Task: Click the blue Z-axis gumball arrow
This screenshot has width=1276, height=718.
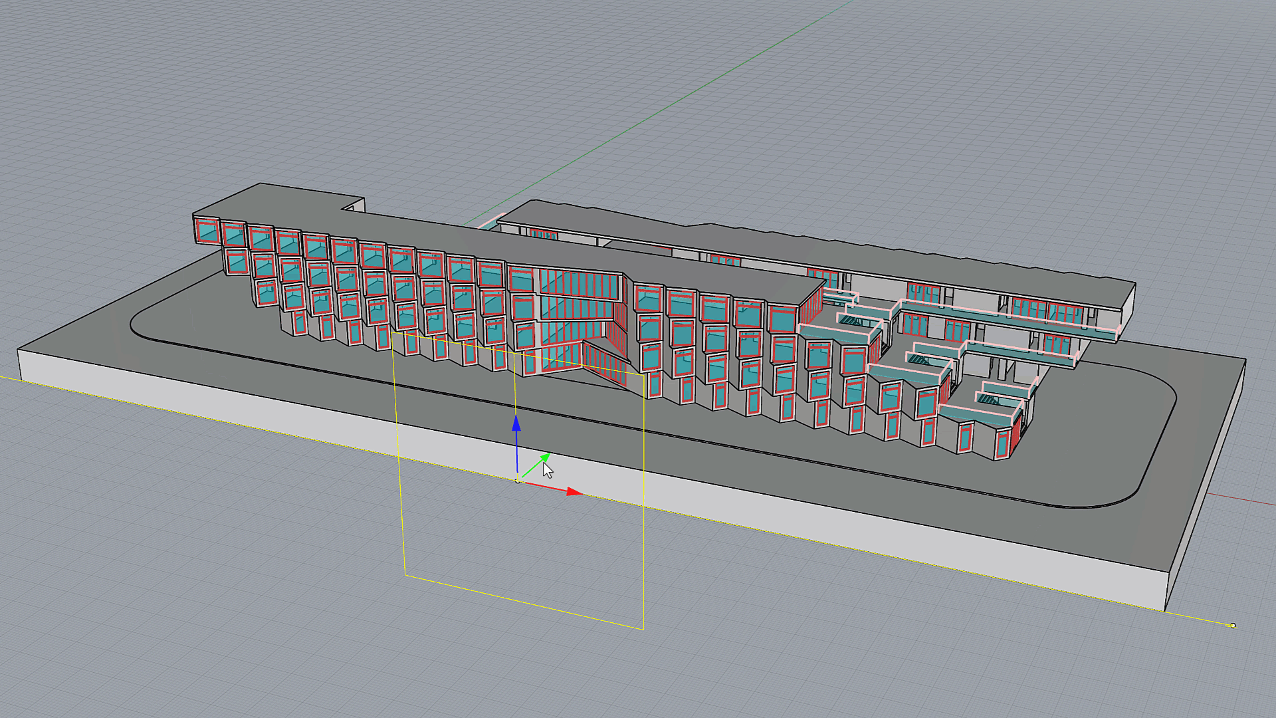Action: click(516, 423)
